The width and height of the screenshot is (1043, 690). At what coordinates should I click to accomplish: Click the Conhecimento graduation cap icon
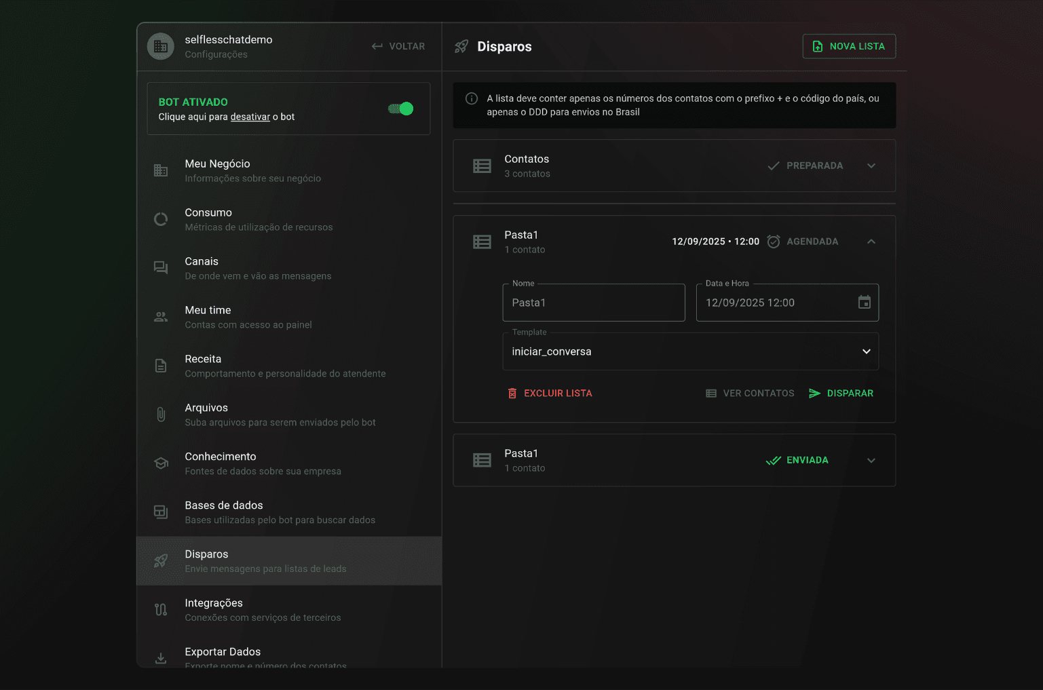point(161,463)
